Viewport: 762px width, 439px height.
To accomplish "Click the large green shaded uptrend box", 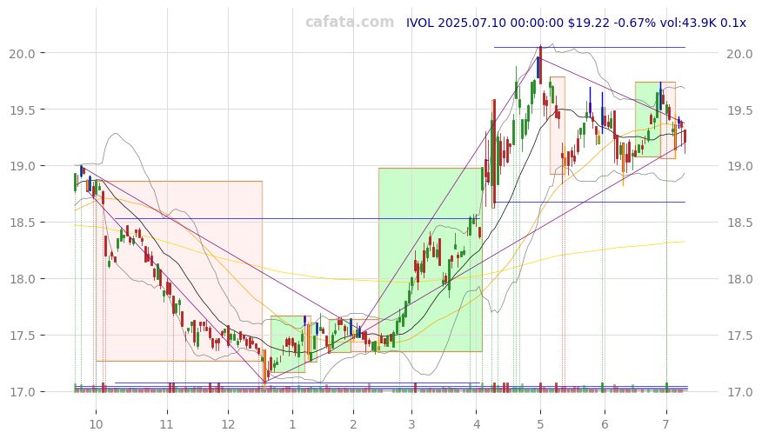I will pyautogui.click(x=430, y=260).
